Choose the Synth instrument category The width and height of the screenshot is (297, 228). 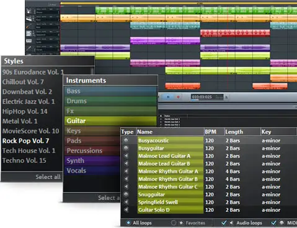[x=92, y=160]
